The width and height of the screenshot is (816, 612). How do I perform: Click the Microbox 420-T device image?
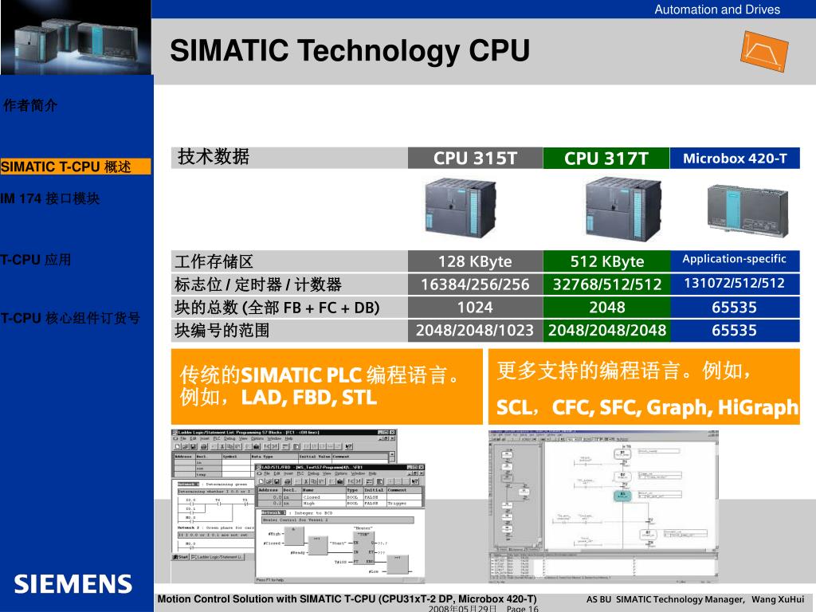(747, 210)
